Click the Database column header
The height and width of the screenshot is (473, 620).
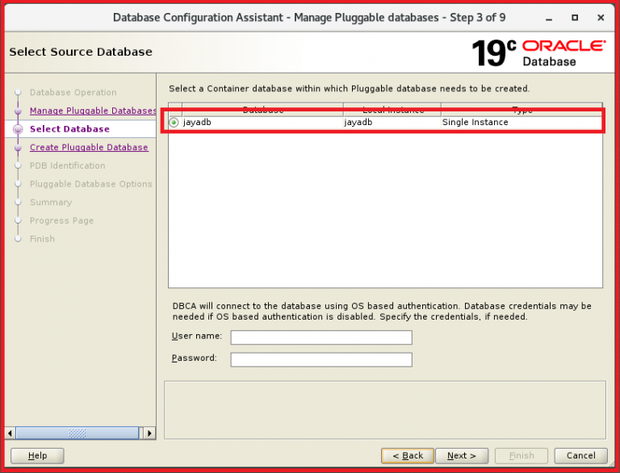point(262,109)
